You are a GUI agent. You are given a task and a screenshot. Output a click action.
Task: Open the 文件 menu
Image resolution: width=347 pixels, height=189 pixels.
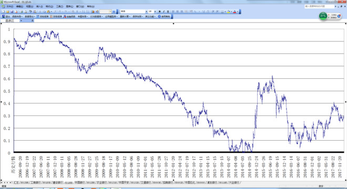point(10,6)
